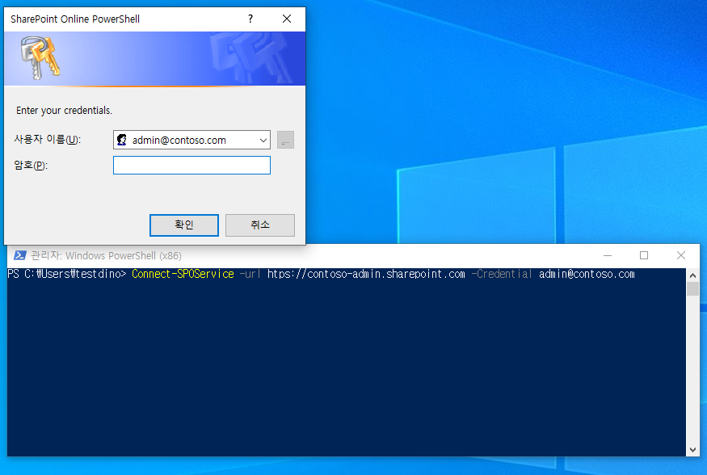This screenshot has height=475, width=707.
Task: Click the PowerShell icon in the console title bar
Action: pyautogui.click(x=20, y=255)
